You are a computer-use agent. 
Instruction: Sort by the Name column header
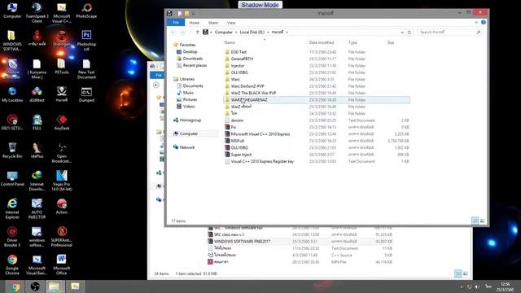click(230, 42)
